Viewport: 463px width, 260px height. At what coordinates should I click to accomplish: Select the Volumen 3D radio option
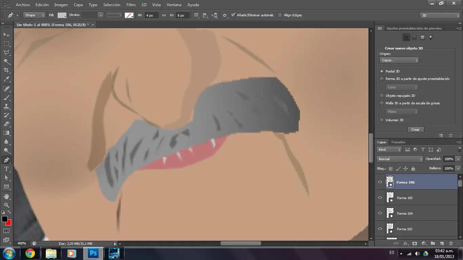point(382,120)
